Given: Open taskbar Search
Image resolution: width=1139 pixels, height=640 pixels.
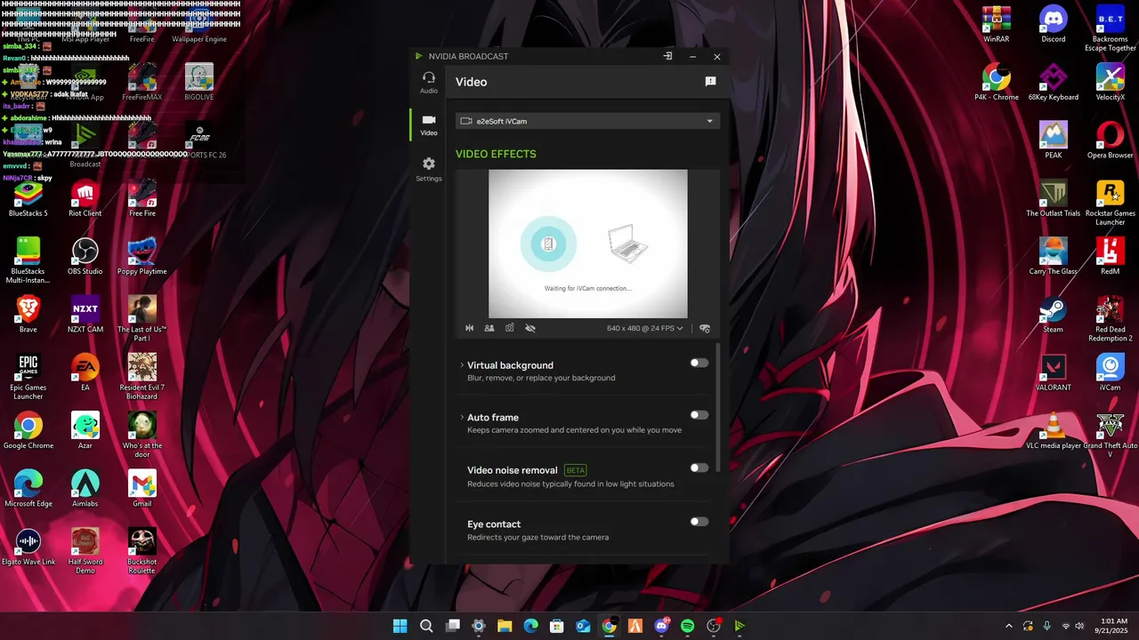Looking at the screenshot, I should tap(426, 626).
